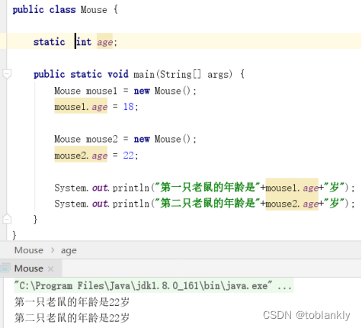The height and width of the screenshot is (328, 362).
Task: Close the Mouse run tab
Action: (x=50, y=269)
